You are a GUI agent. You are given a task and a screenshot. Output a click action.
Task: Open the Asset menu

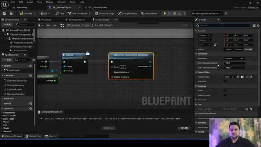click(x=30, y=2)
